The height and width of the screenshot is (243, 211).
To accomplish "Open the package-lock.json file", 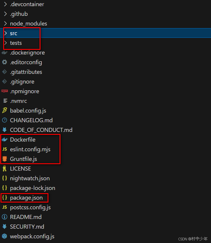I will pos(33,188).
